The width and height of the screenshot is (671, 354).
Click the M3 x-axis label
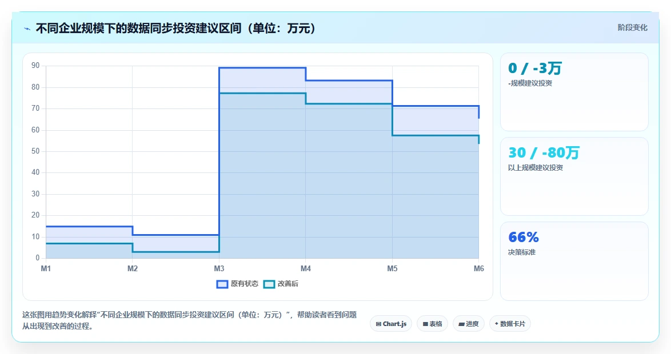click(x=219, y=268)
